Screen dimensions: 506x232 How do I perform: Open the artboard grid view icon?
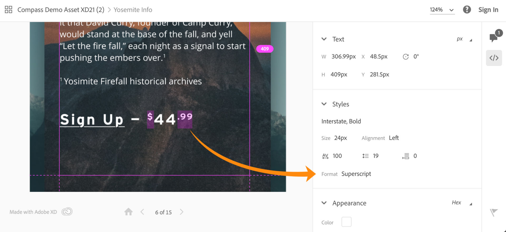[x=8, y=10]
